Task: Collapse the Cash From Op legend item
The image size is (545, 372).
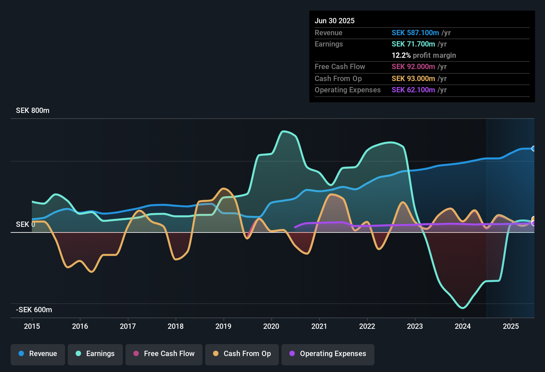Action: pos(242,354)
